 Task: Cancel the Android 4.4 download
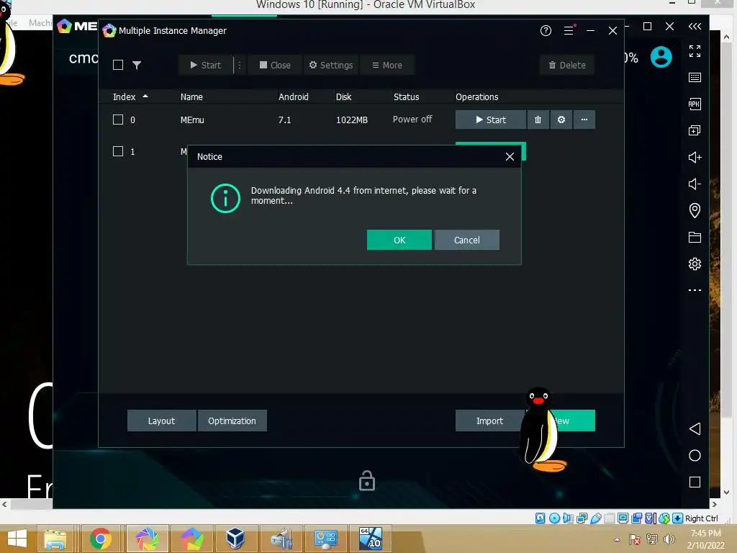[466, 240]
